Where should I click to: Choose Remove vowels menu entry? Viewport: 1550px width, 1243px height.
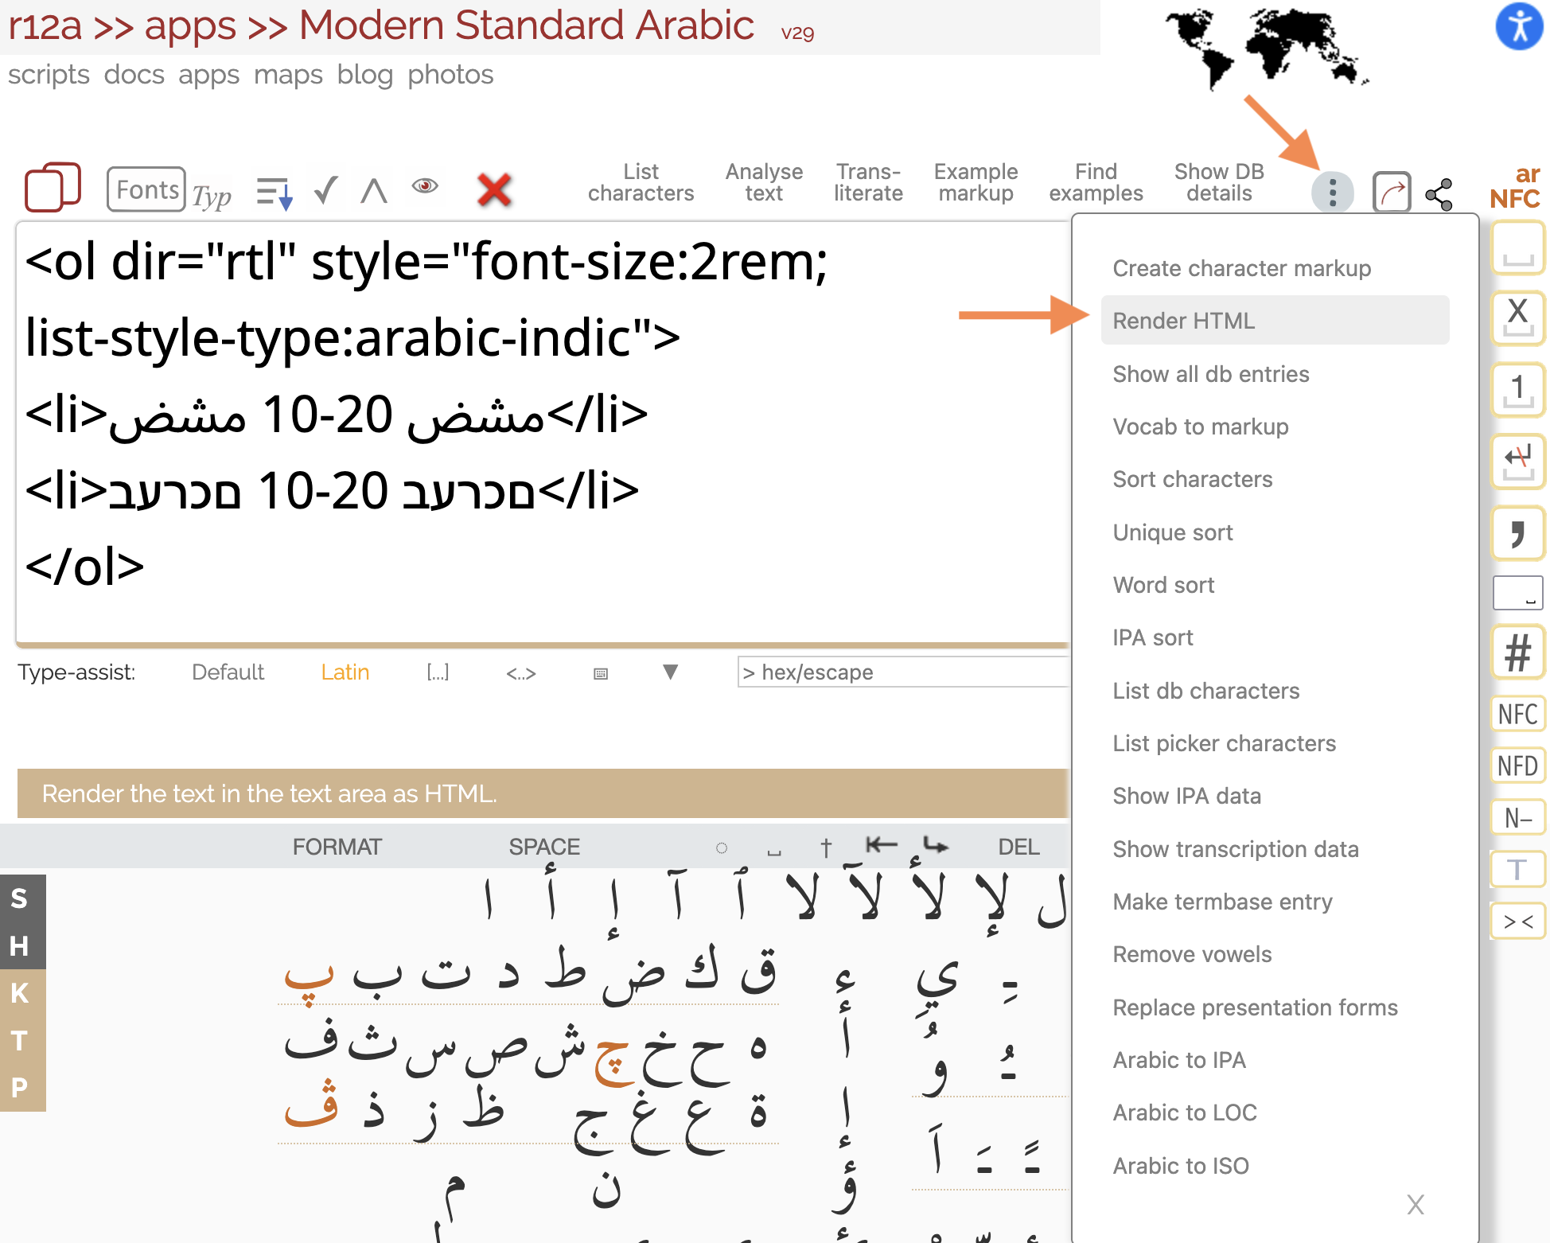click(x=1192, y=954)
